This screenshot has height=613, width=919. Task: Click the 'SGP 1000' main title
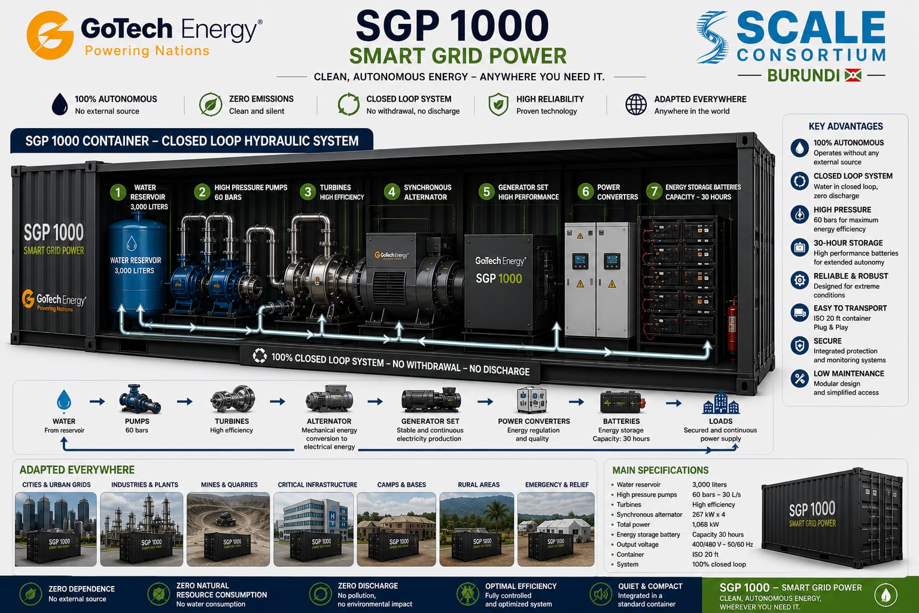pos(452,26)
